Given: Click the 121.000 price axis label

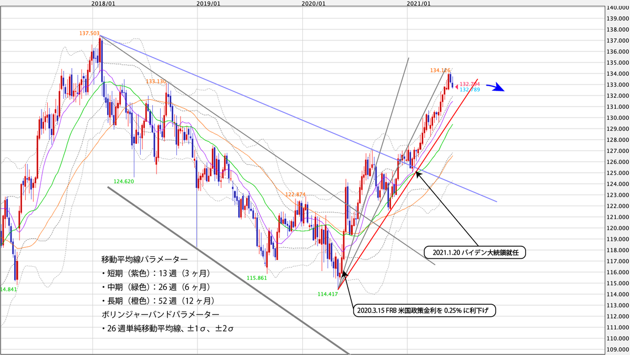Looking at the screenshot, I should (617, 217).
